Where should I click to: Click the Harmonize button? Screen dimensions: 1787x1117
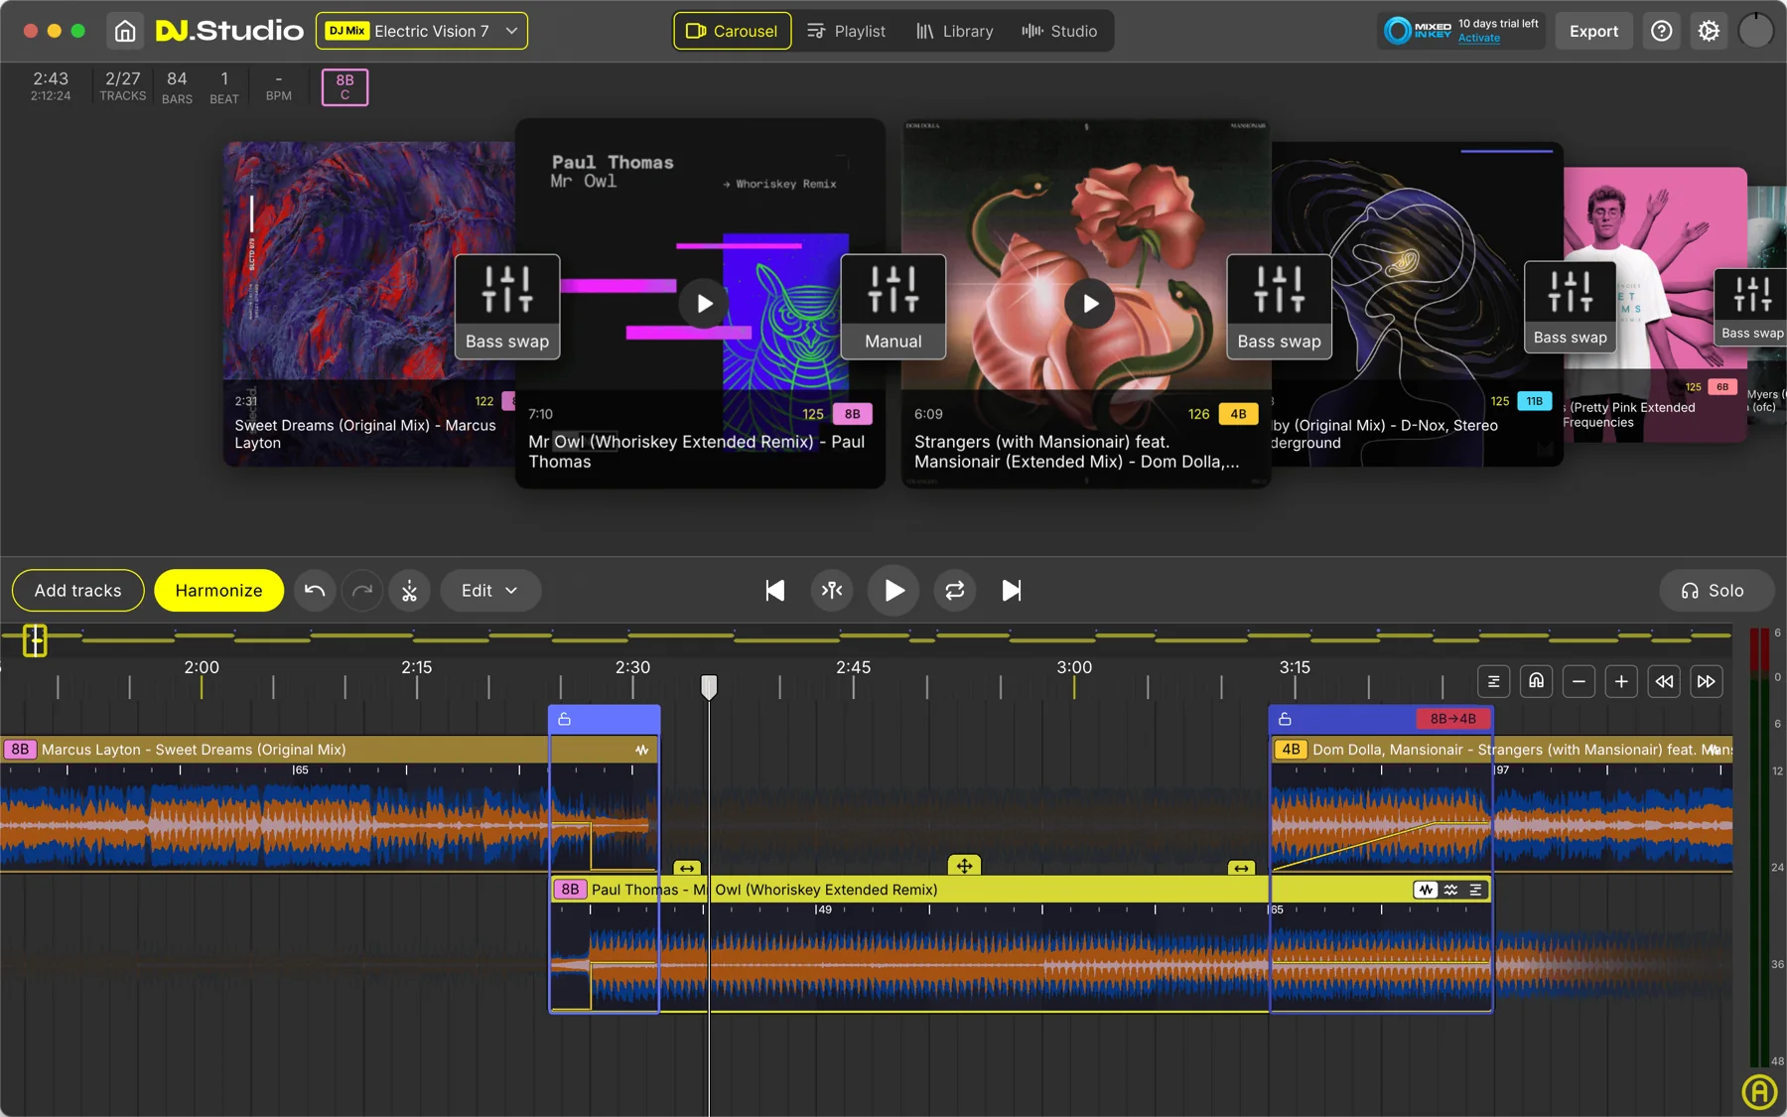(218, 591)
